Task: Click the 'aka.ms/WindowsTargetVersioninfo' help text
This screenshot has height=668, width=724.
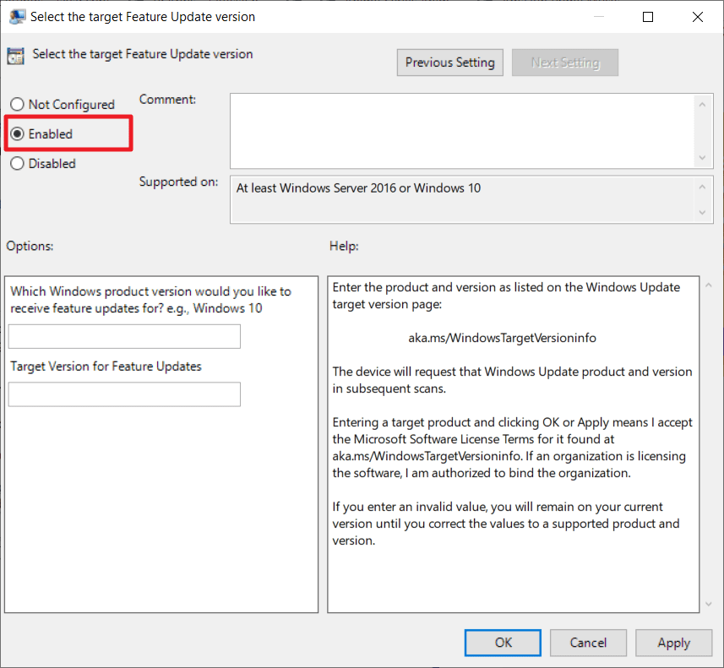Action: click(x=502, y=338)
